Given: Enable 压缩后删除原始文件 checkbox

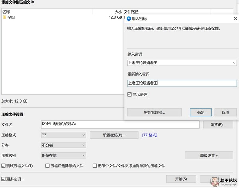Looking at the screenshot, I should pos(48,166).
